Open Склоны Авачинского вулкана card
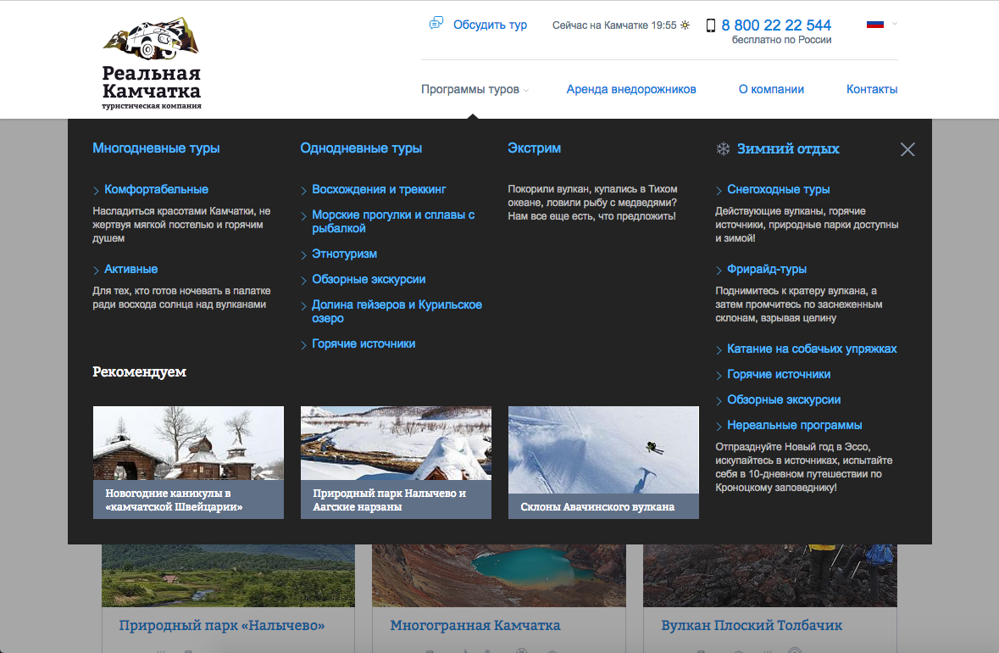Screen dimensions: 999x653 (603, 462)
